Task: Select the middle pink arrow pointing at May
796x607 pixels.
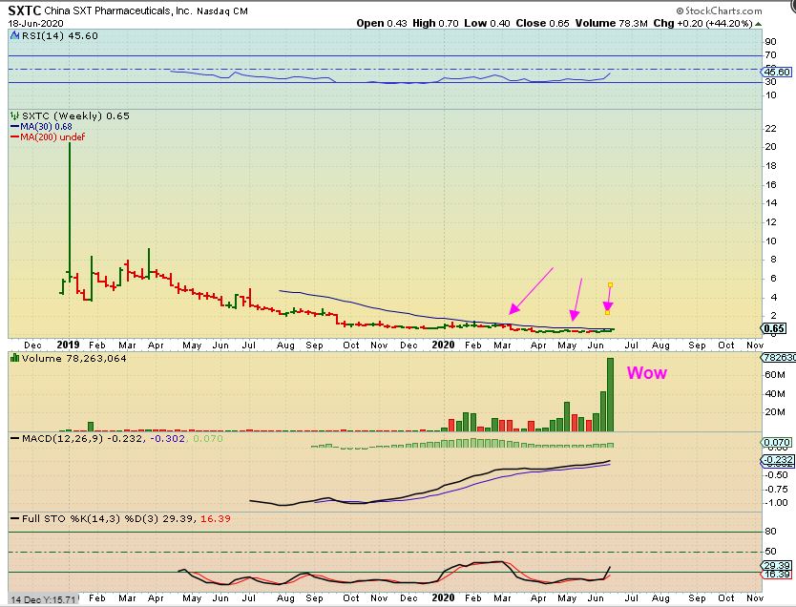Action: (x=576, y=298)
